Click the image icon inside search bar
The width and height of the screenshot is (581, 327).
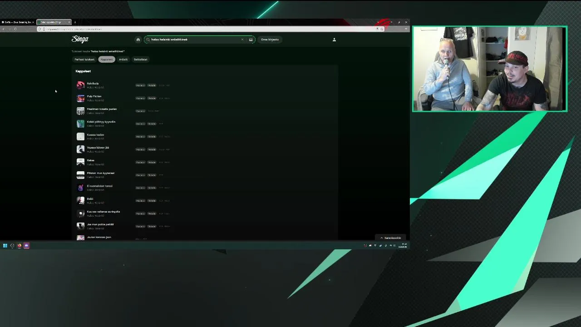click(251, 40)
